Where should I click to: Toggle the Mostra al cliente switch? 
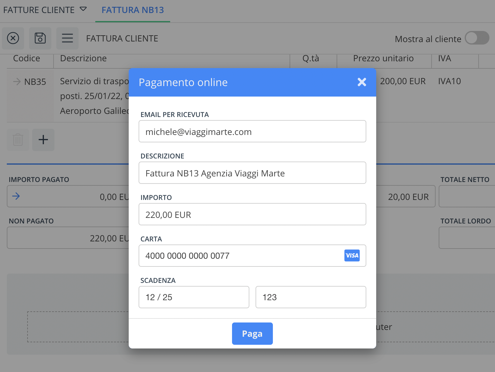[x=477, y=38]
